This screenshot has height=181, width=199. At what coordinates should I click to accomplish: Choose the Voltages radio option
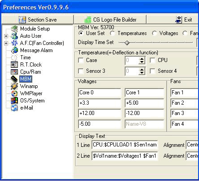(154, 33)
